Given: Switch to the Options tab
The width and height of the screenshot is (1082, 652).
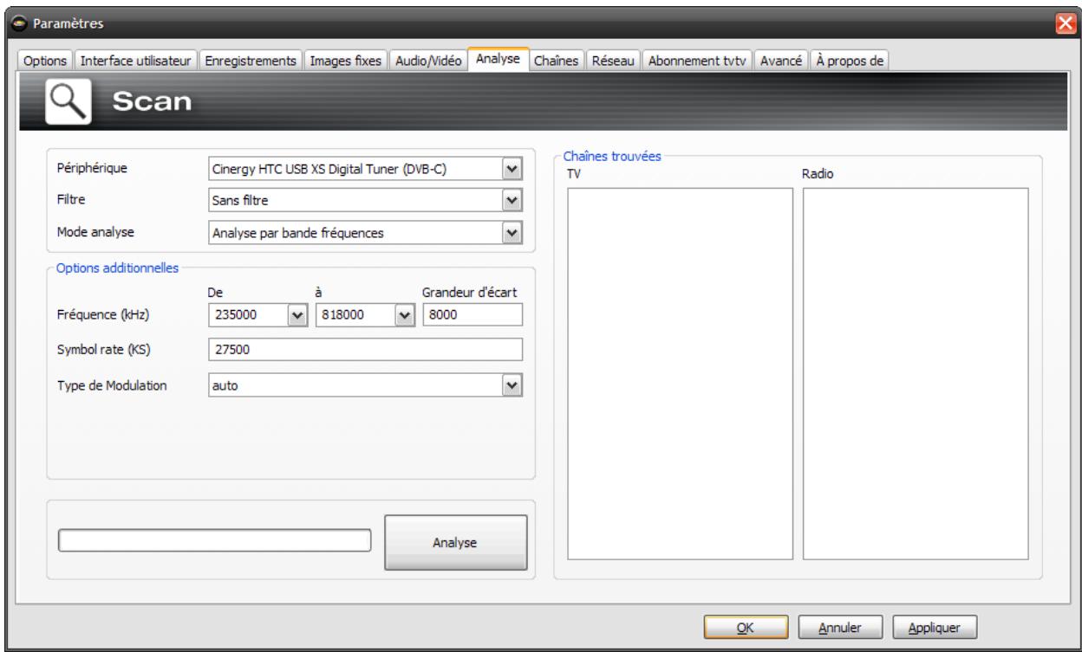Looking at the screenshot, I should tap(43, 61).
